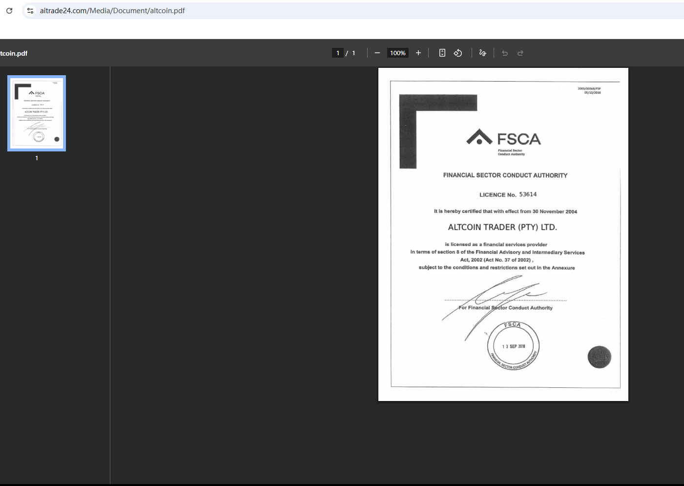
Task: Select the page 1 thumbnail in sidebar
Action: (x=37, y=113)
